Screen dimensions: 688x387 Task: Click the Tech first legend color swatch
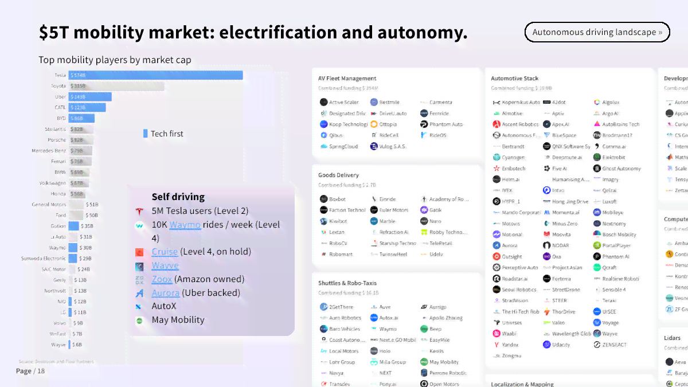tap(146, 134)
